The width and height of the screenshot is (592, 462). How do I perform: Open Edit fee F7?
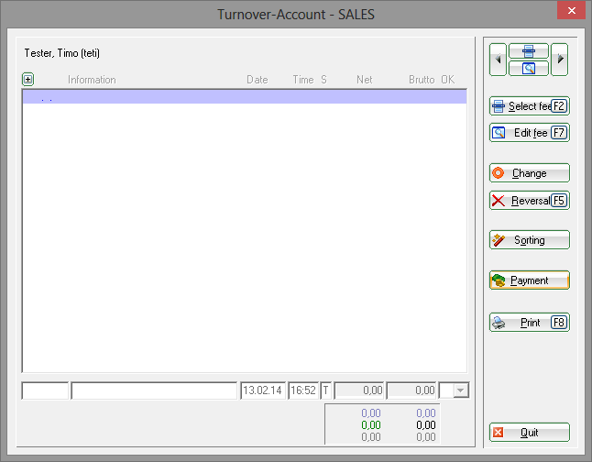530,133
